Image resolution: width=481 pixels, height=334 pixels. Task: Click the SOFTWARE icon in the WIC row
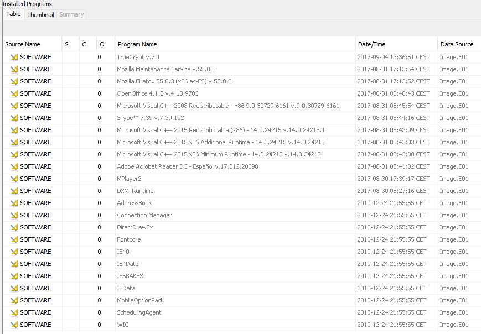(14, 325)
